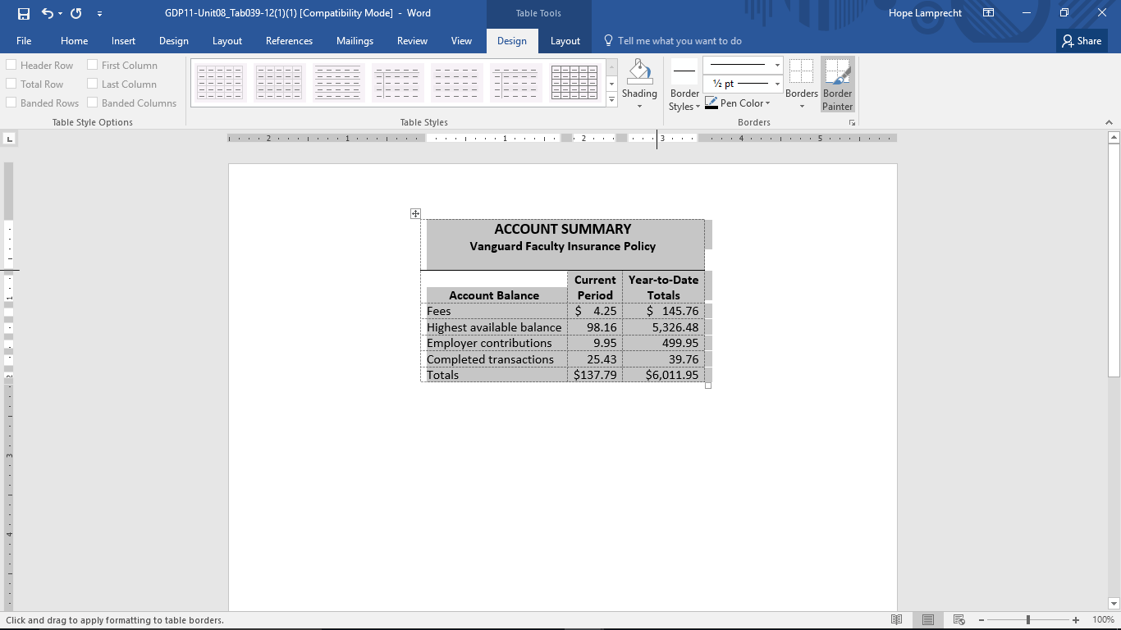The height and width of the screenshot is (630, 1121).
Task: Open the border line style dropdown
Action: 776,64
